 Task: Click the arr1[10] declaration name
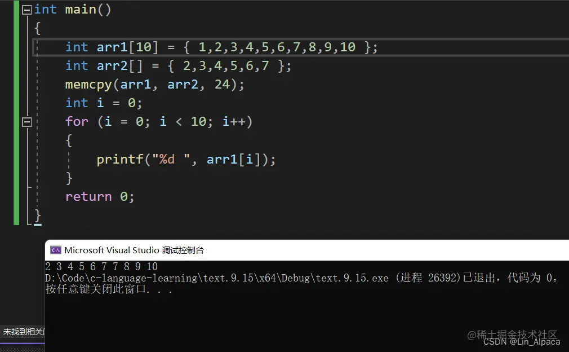(x=127, y=47)
